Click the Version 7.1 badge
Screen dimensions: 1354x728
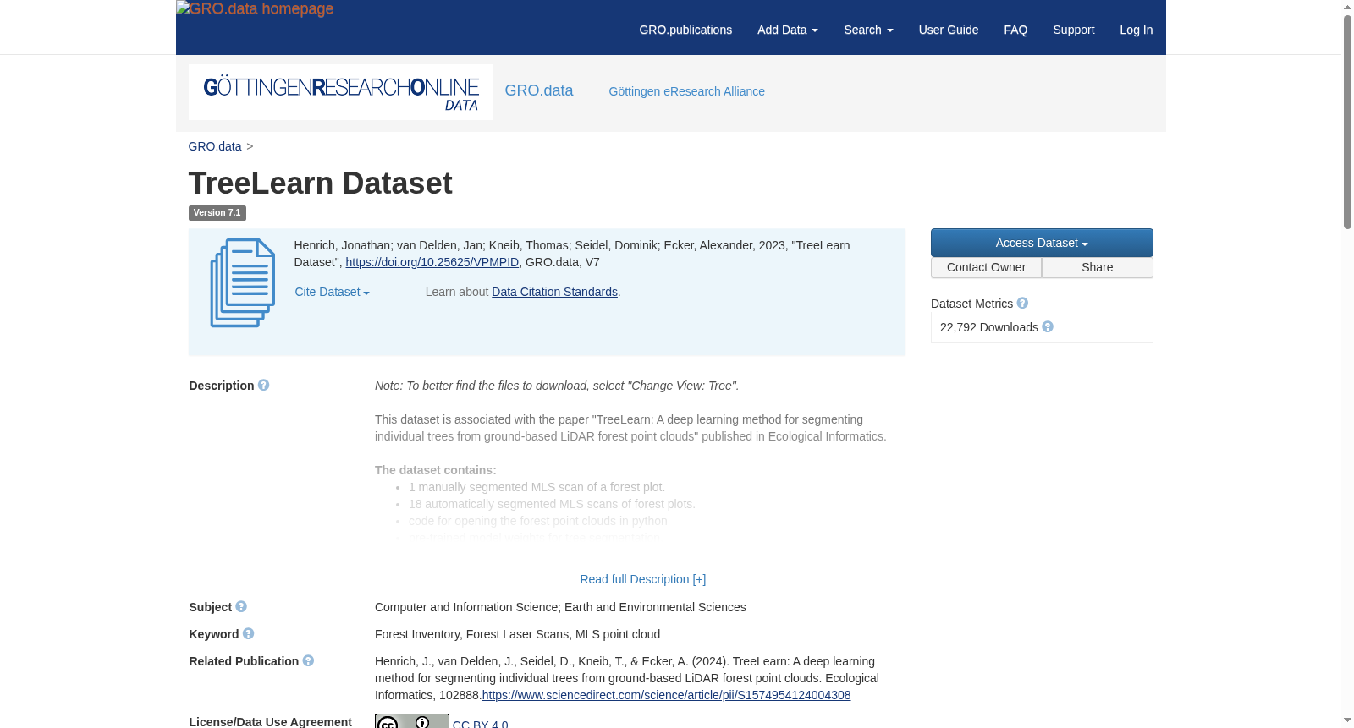[217, 213]
